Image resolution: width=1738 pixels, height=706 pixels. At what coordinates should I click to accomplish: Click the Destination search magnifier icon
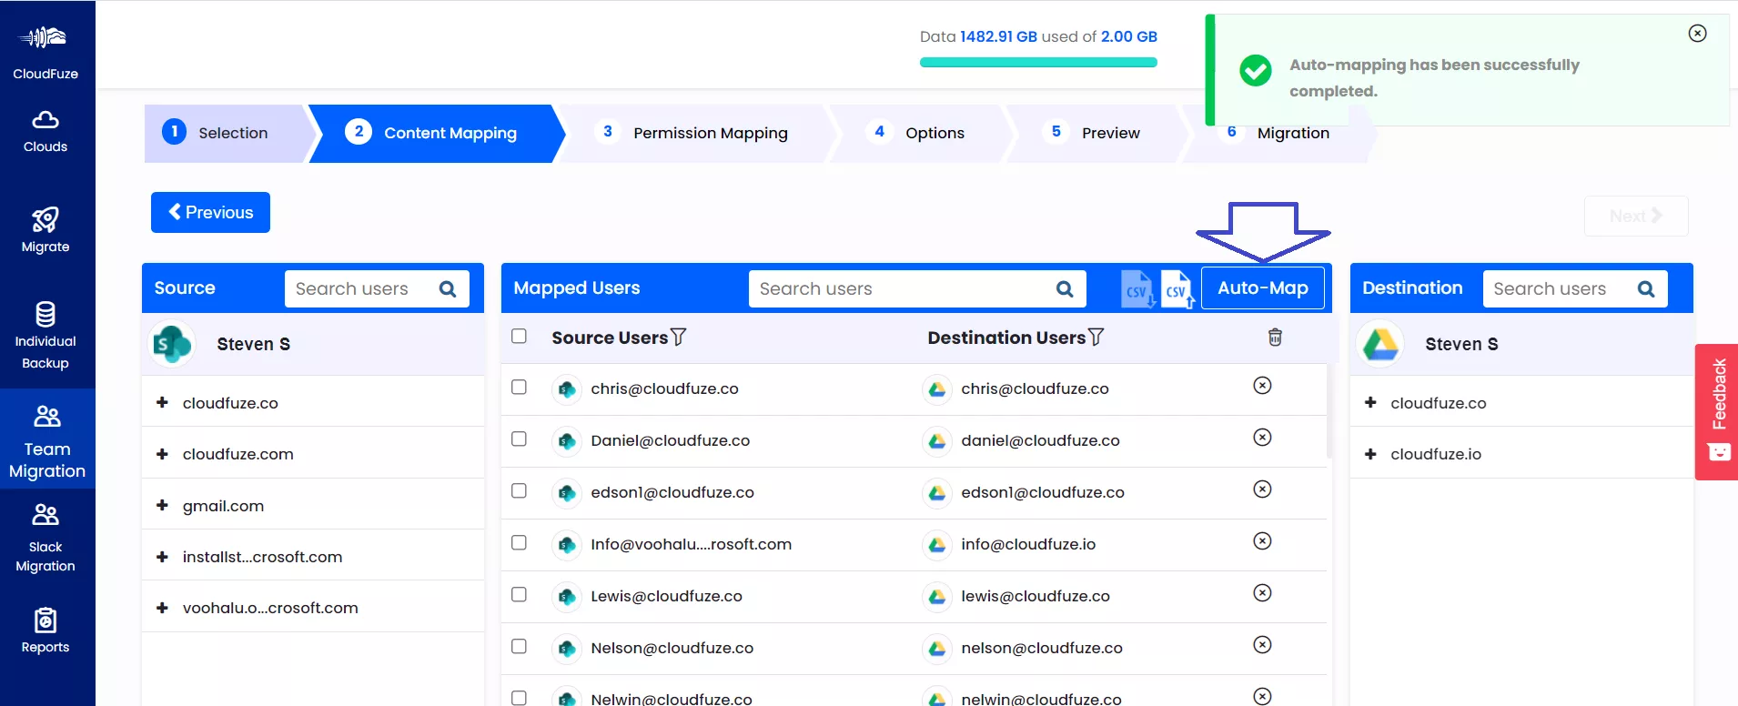[x=1645, y=289]
